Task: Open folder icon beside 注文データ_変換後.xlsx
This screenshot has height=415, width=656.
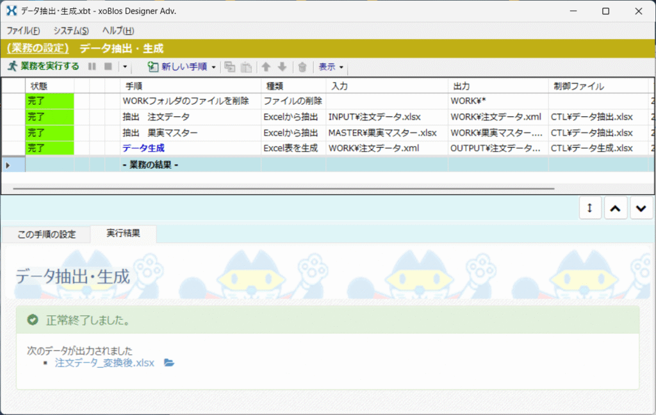Action: point(169,363)
